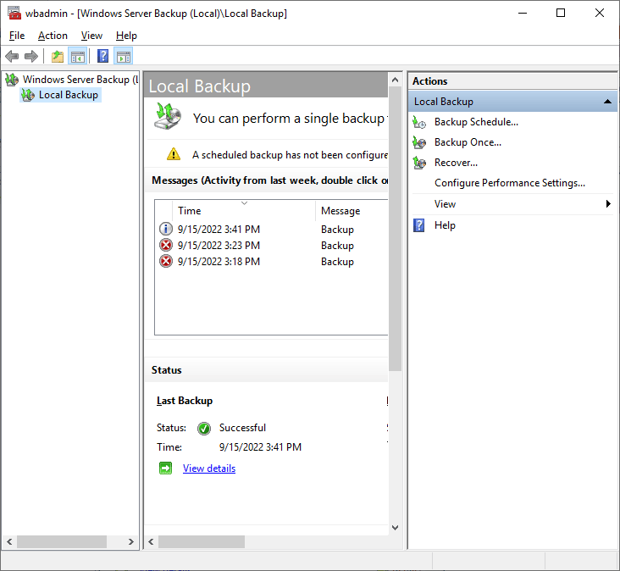Click the Recover icon in Actions pane

pyautogui.click(x=419, y=163)
